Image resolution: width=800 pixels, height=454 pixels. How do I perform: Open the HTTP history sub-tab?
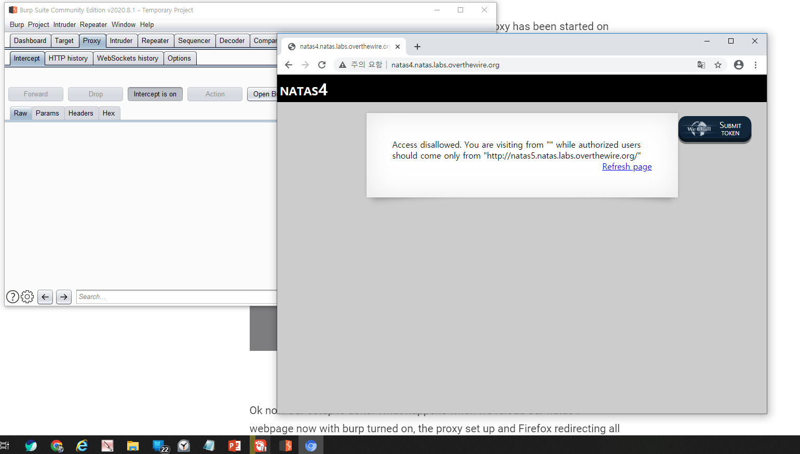(x=68, y=58)
